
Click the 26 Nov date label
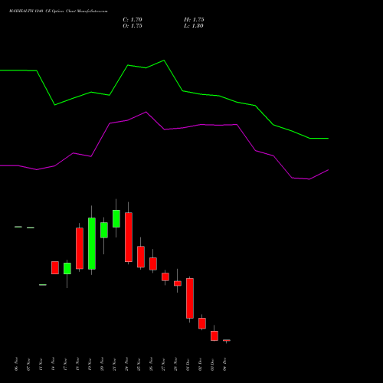click(151, 364)
